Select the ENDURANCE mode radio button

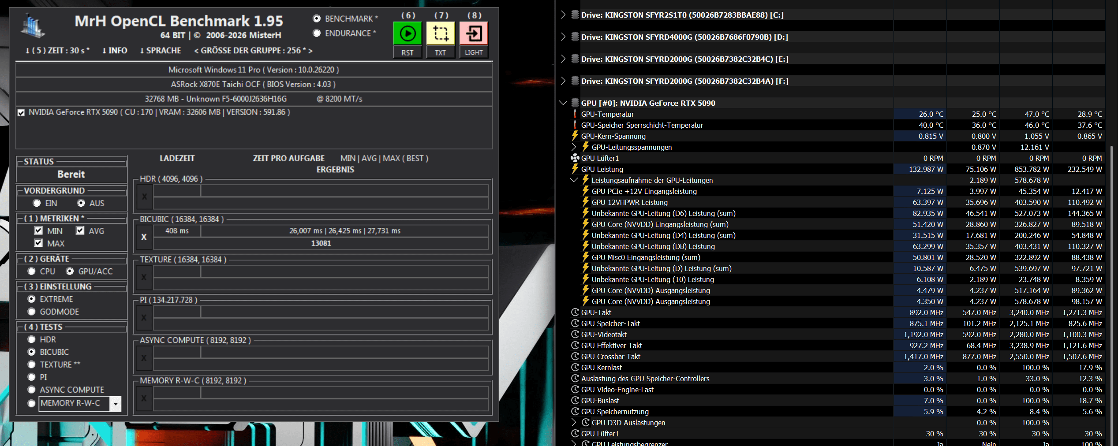point(317,33)
